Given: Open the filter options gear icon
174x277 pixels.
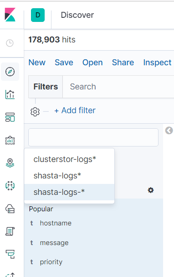Looking at the screenshot, I should [x=35, y=112].
